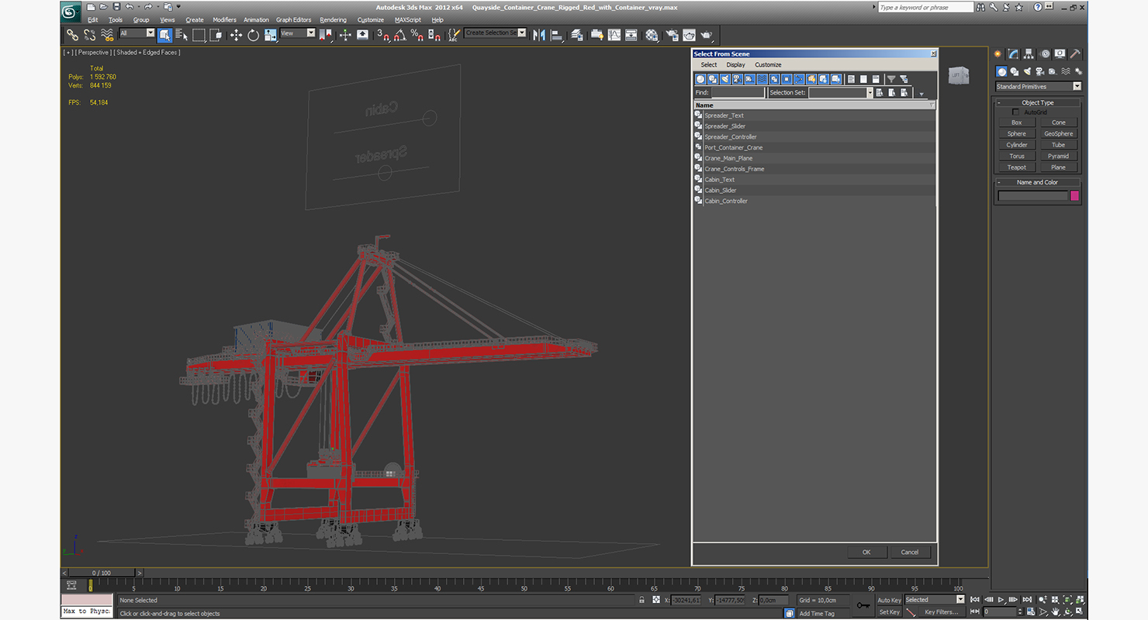Open Edit menu

(x=92, y=20)
